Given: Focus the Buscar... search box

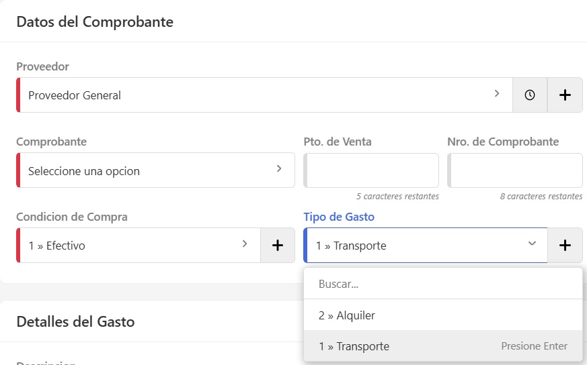Looking at the screenshot, I should coord(442,284).
